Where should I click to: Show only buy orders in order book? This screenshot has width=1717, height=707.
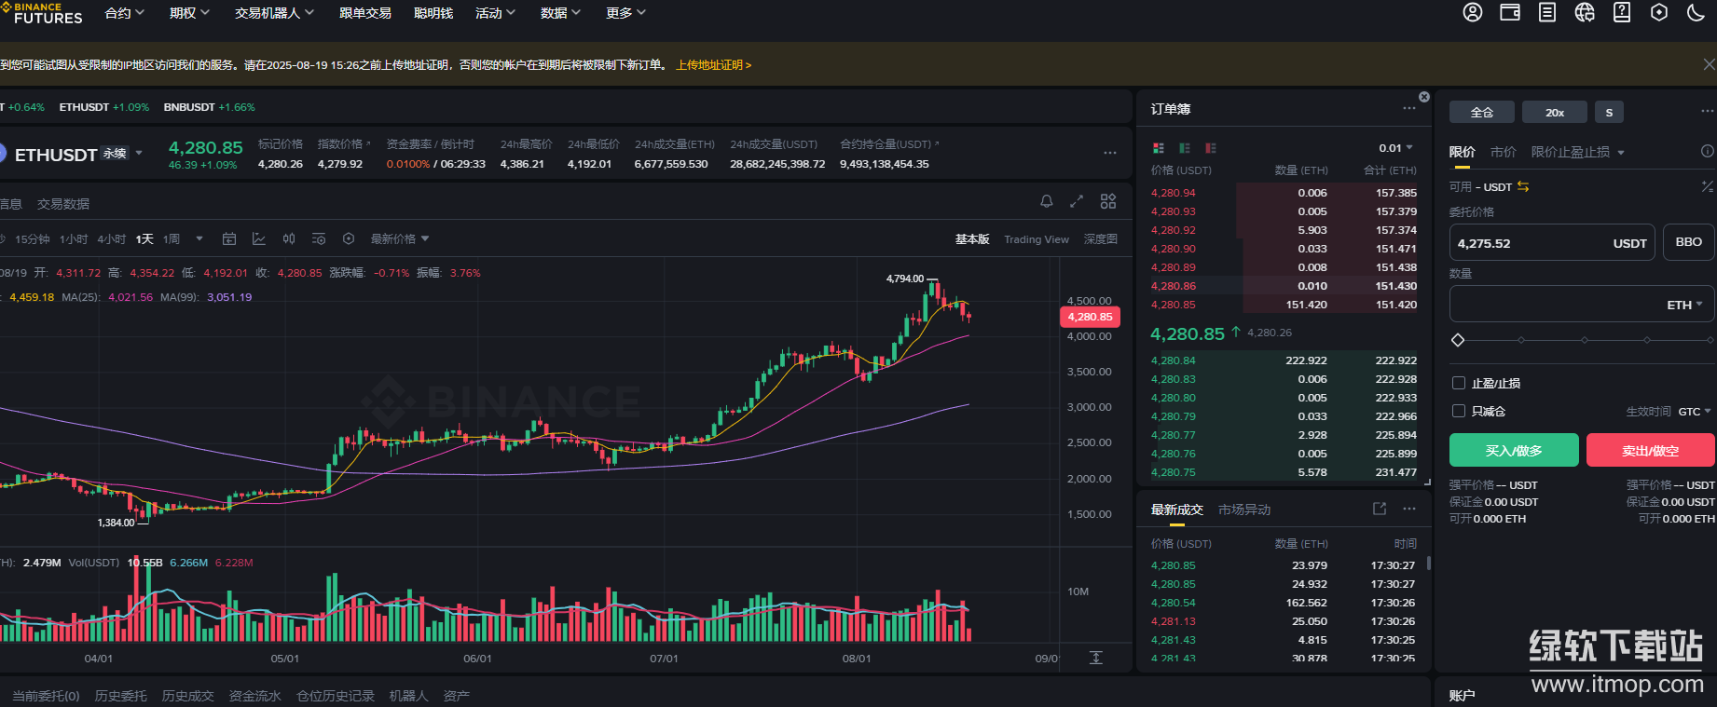tap(1185, 148)
